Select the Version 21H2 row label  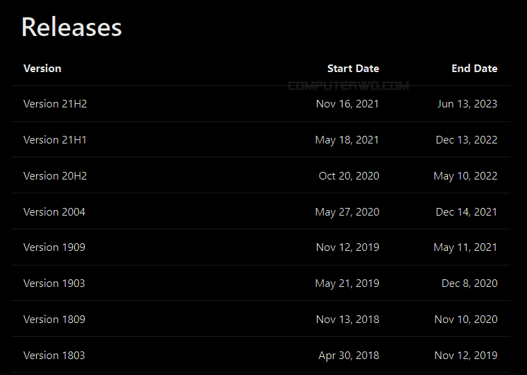tap(55, 104)
